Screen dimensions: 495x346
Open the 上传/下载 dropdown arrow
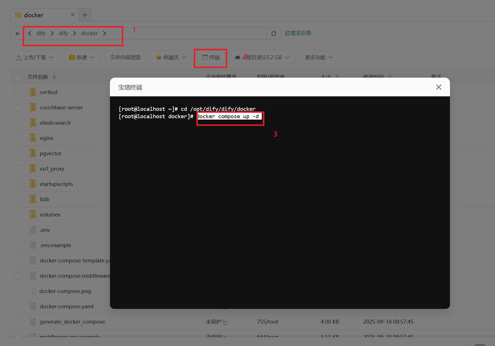tap(51, 57)
